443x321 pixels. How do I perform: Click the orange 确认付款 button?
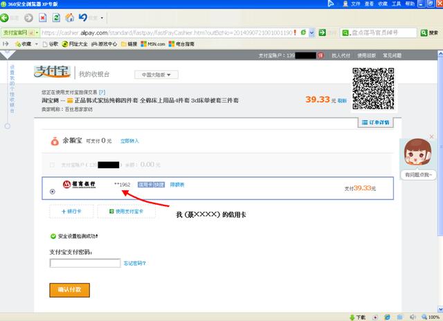tap(69, 290)
